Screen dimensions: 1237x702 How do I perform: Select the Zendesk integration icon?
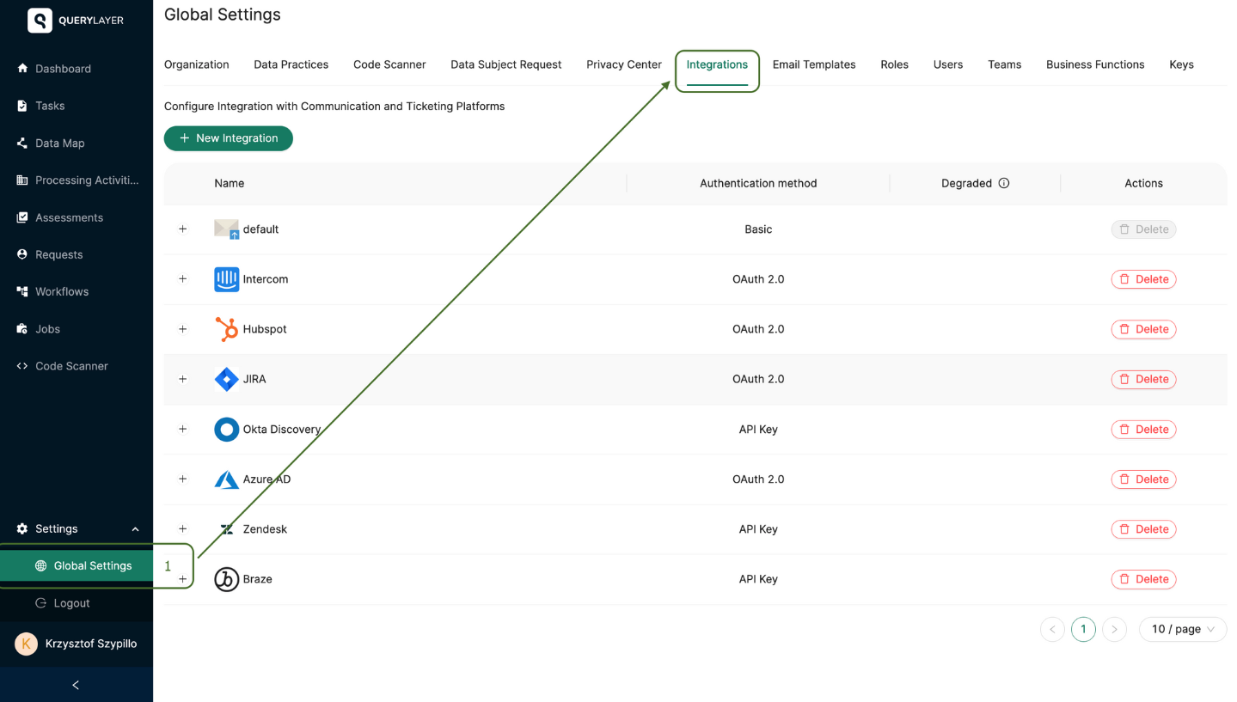pyautogui.click(x=225, y=528)
